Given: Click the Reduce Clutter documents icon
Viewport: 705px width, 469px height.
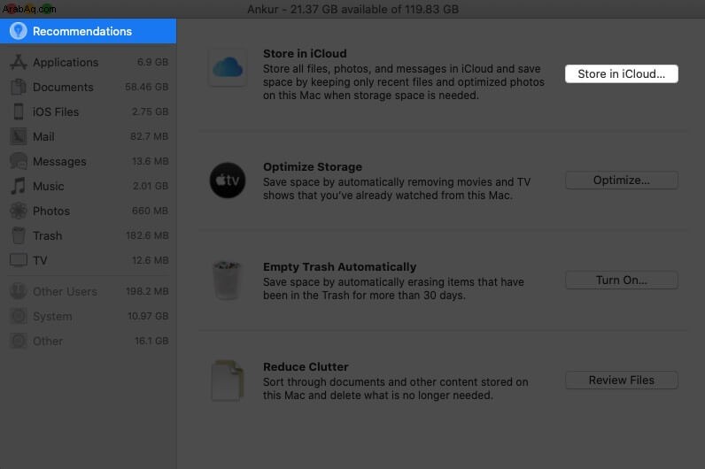Looking at the screenshot, I should pyautogui.click(x=228, y=381).
